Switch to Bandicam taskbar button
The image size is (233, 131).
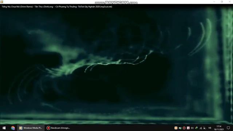click(58, 128)
